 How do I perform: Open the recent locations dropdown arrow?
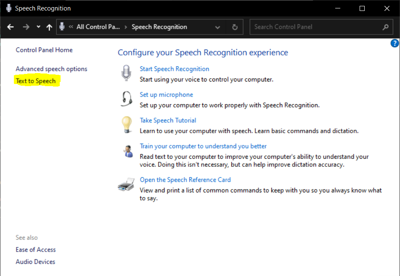click(38, 27)
